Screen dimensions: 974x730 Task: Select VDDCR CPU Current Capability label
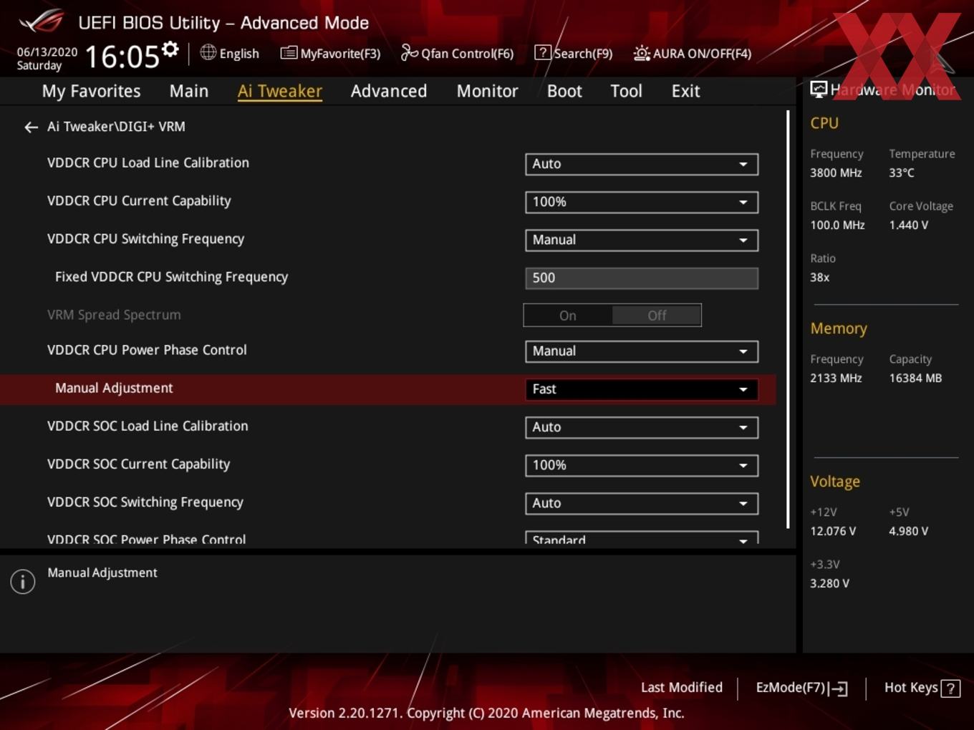139,201
